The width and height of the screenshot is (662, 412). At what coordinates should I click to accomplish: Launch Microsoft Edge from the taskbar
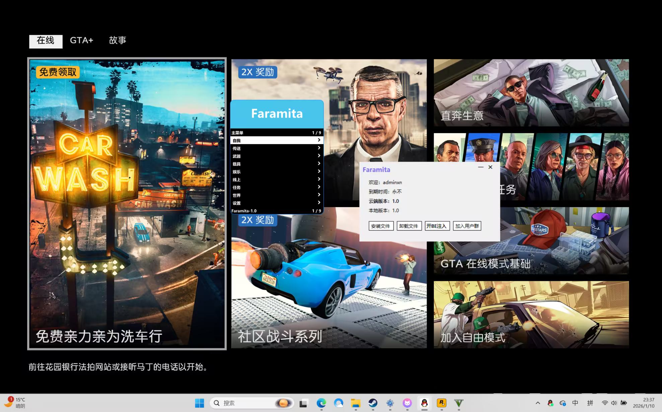coord(321,403)
